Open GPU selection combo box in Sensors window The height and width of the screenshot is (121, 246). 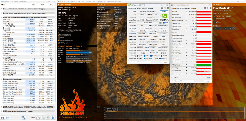click(x=182, y=81)
